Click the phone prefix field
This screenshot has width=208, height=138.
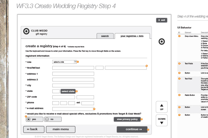click(x=63, y=103)
